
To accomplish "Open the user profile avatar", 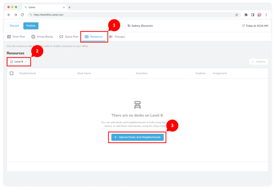I will click(x=259, y=15).
